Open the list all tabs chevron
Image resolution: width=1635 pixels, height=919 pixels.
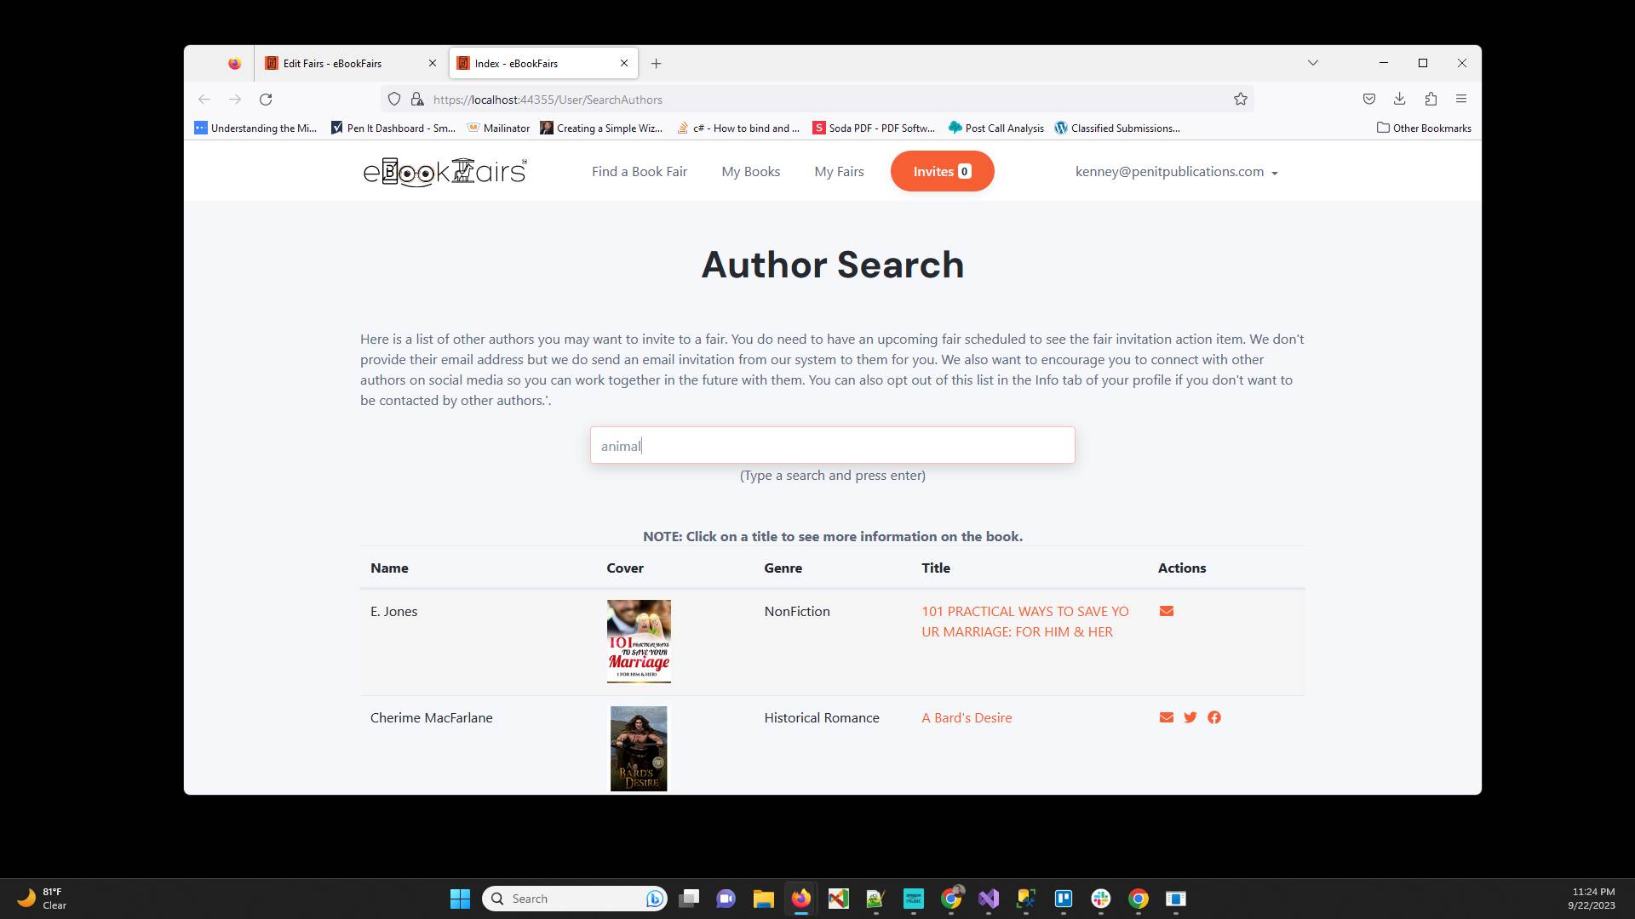click(1313, 63)
